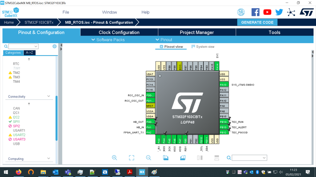The width and height of the screenshot is (316, 177).
Task: Select the PB12 TEC_PGOOD pin
Action: [224, 133]
